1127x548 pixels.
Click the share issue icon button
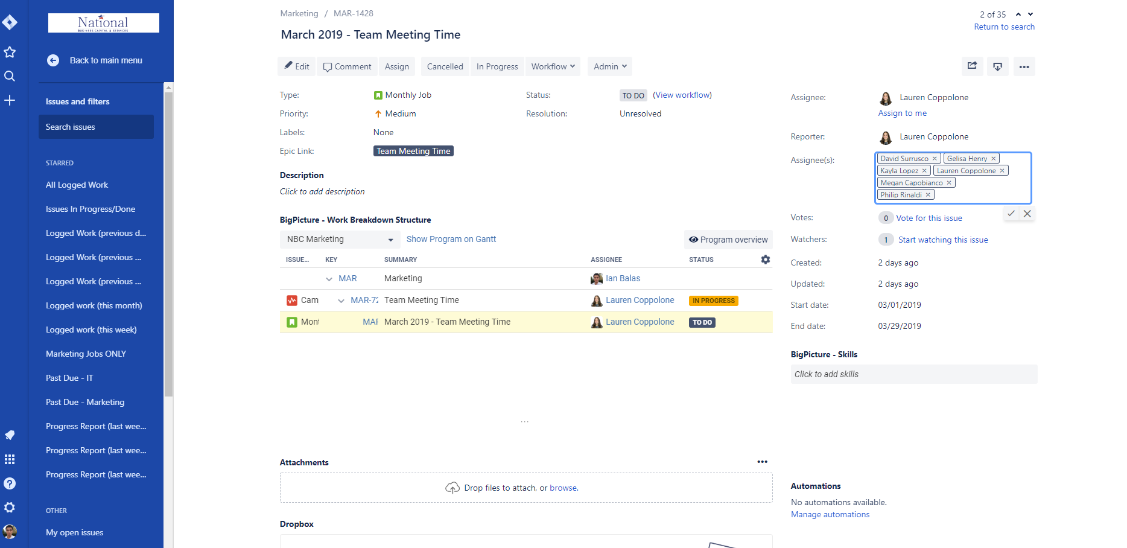click(972, 66)
